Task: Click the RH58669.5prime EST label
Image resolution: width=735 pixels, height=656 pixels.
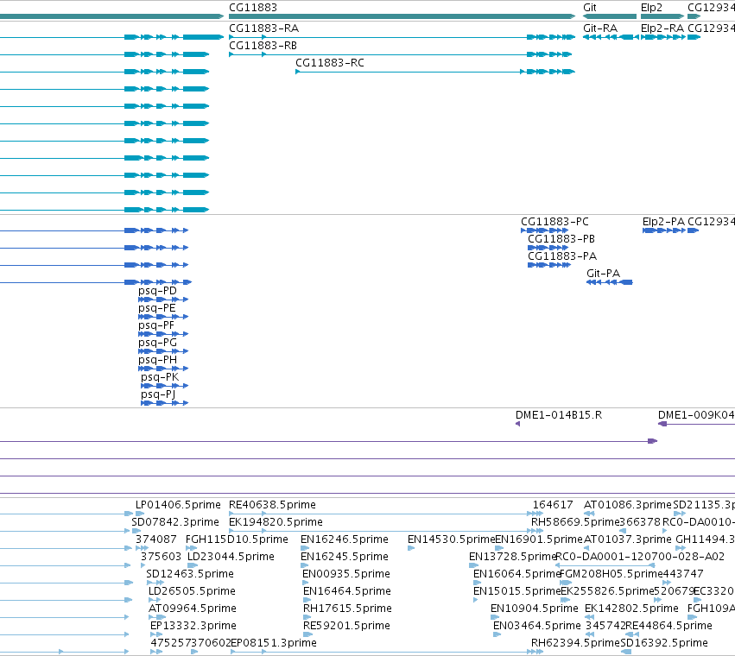Action: 575,522
